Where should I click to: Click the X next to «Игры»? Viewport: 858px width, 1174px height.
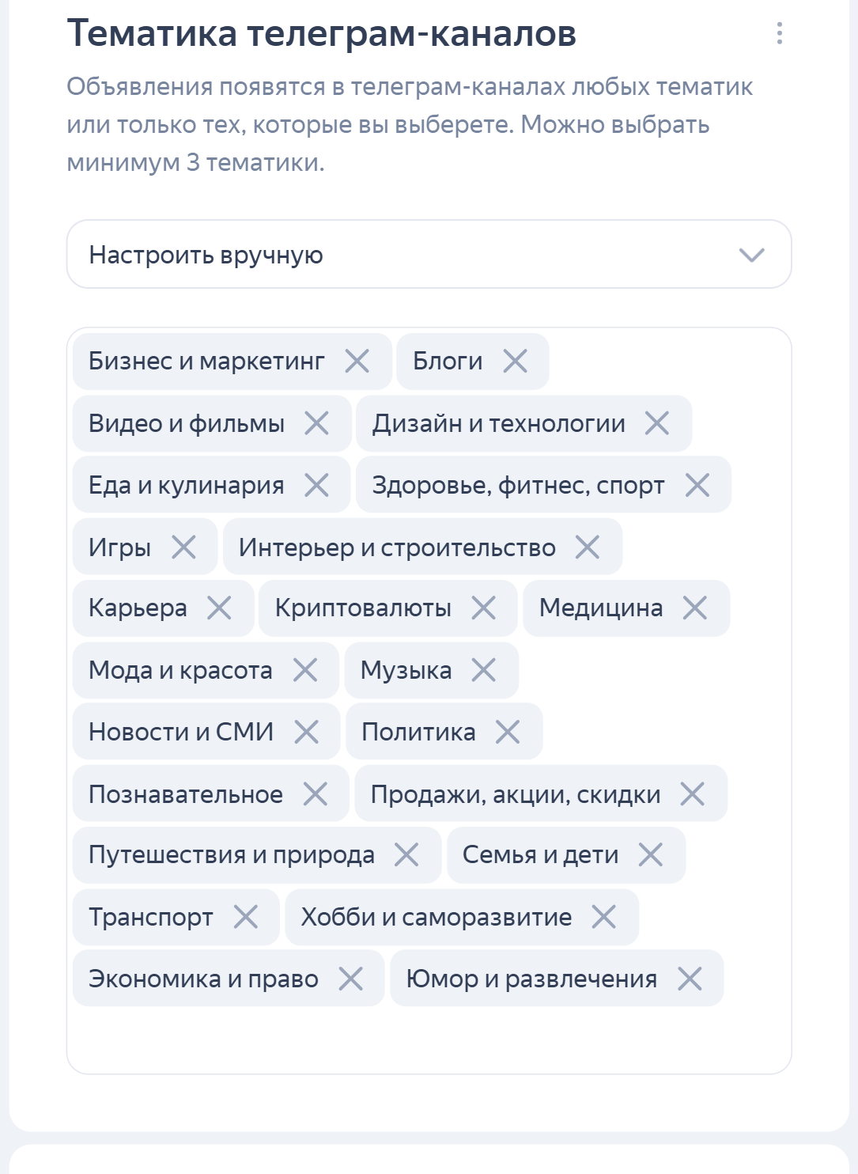pos(187,547)
